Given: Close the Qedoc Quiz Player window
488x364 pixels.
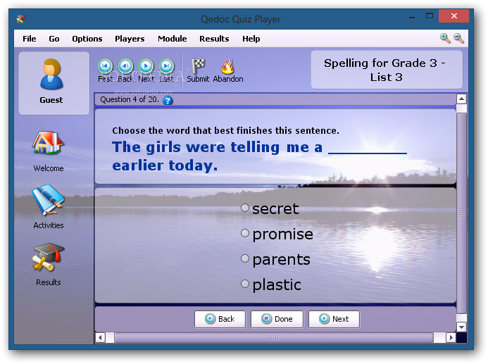Looking at the screenshot, I should point(453,16).
